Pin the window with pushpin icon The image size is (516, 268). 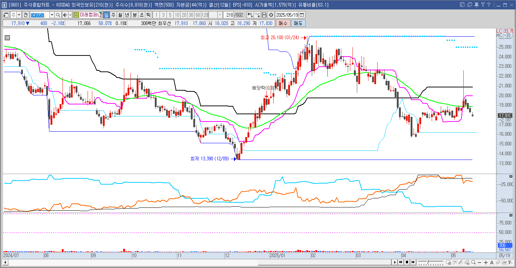(476, 5)
